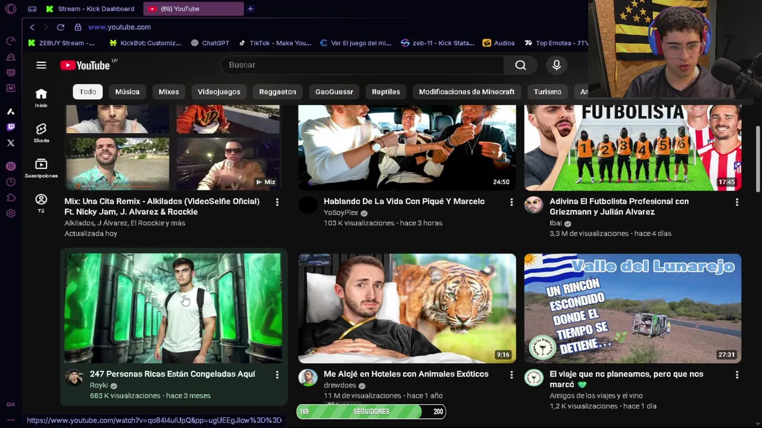Open Piqué Y Marcelo video thumbnail
Screen dimensions: 762x428
coord(407,147)
